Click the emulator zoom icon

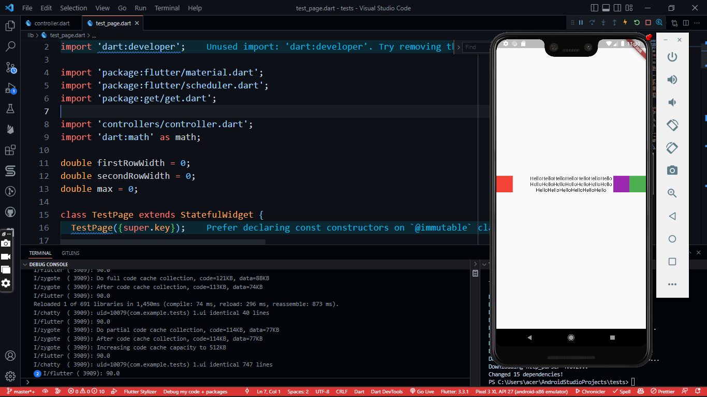click(672, 193)
